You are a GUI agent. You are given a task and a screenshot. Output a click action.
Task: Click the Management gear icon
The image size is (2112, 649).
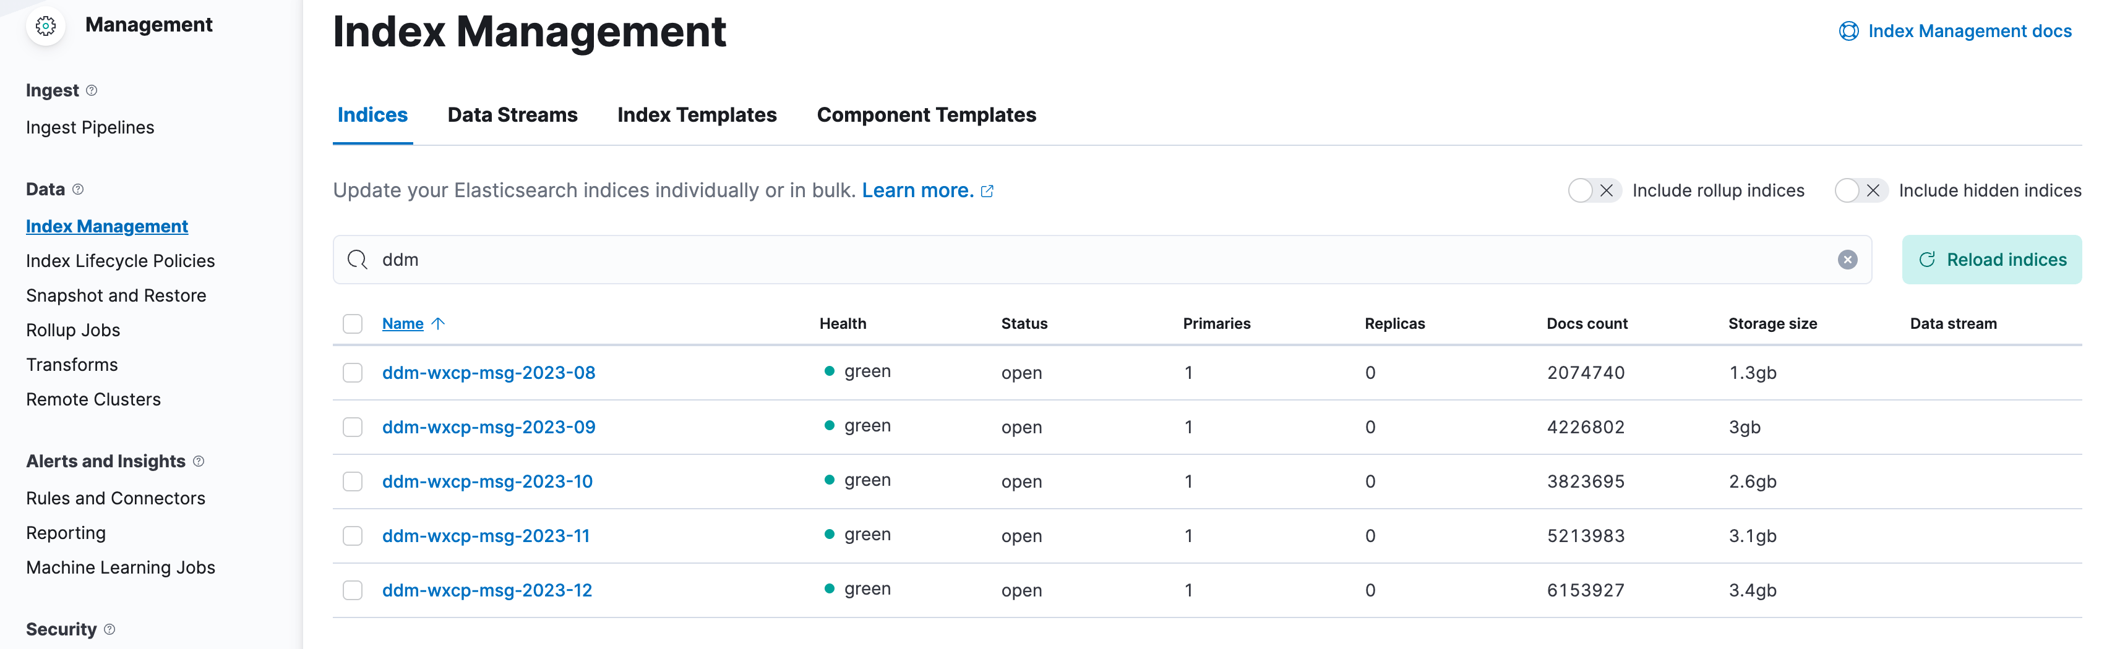click(46, 26)
